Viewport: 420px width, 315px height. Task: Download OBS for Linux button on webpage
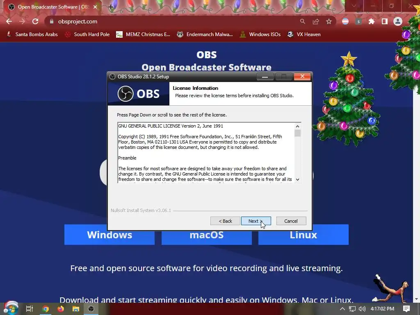(x=304, y=235)
